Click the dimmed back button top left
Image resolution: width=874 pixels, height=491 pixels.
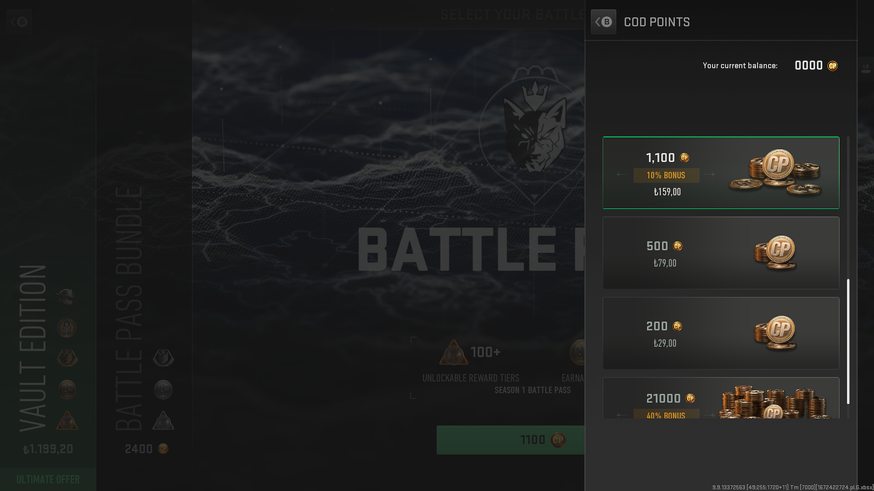(19, 21)
